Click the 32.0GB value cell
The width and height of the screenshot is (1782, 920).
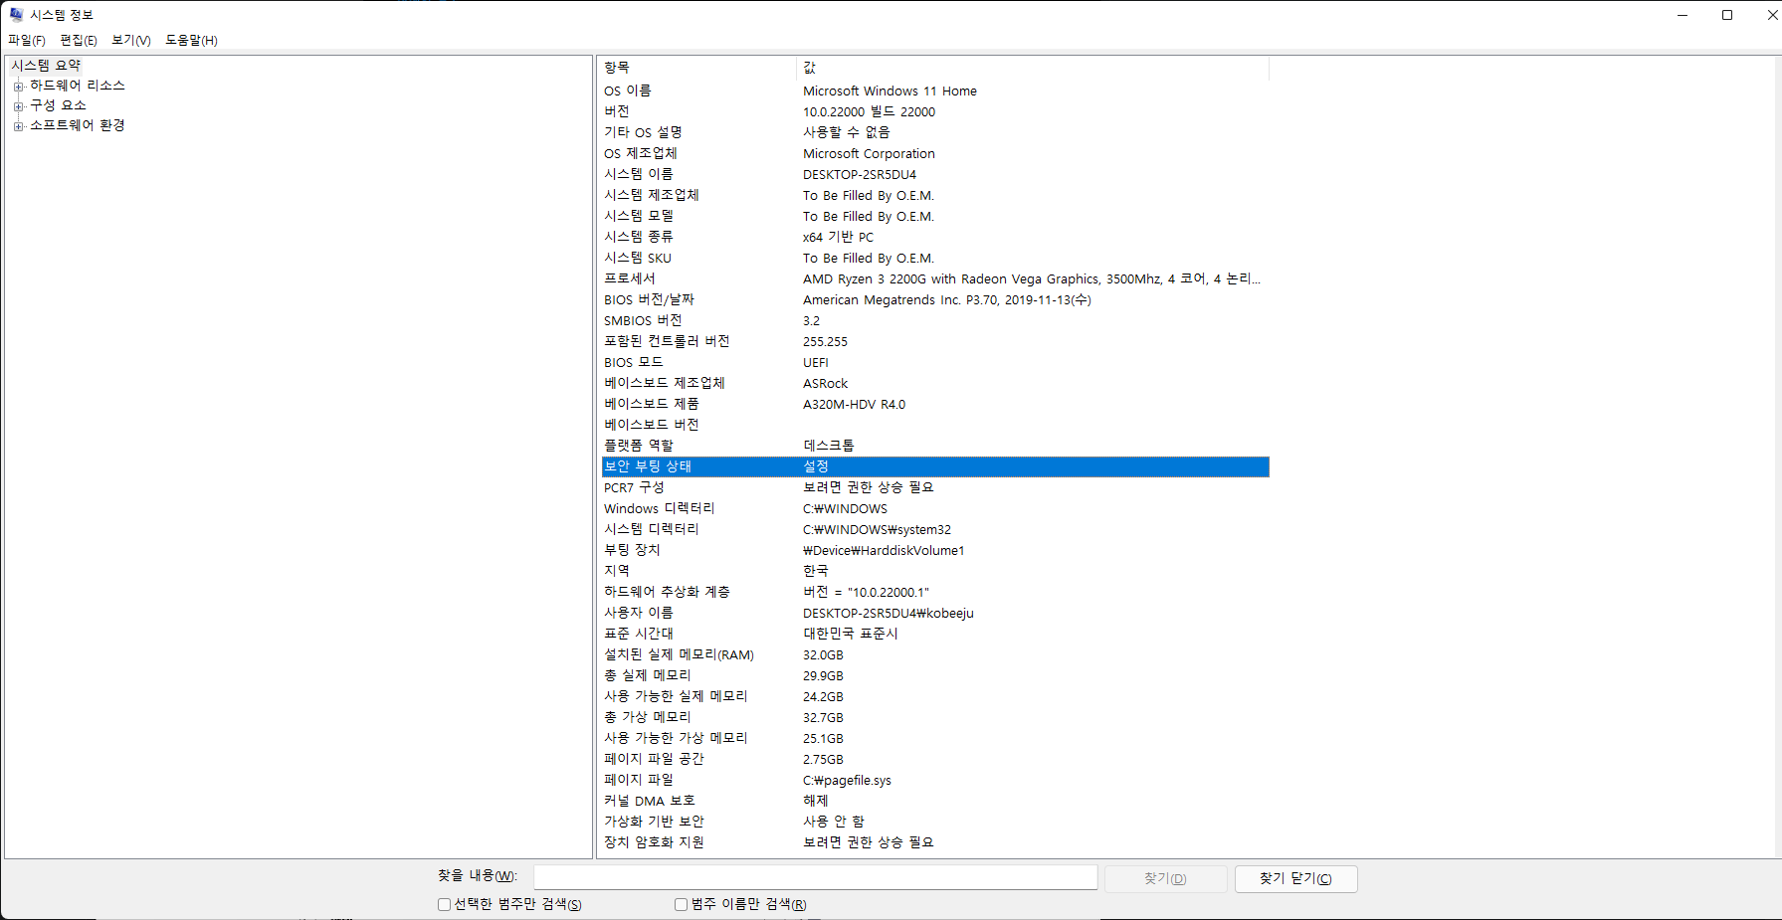click(823, 655)
